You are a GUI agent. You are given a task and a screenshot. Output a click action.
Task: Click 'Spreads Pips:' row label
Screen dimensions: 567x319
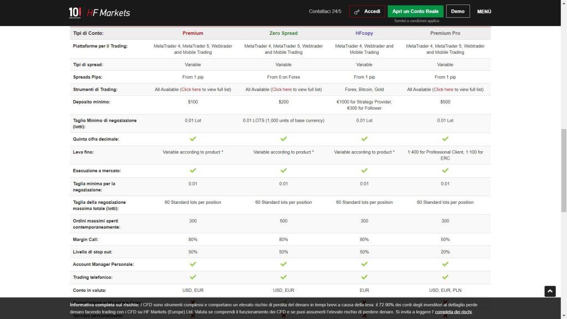(x=87, y=77)
